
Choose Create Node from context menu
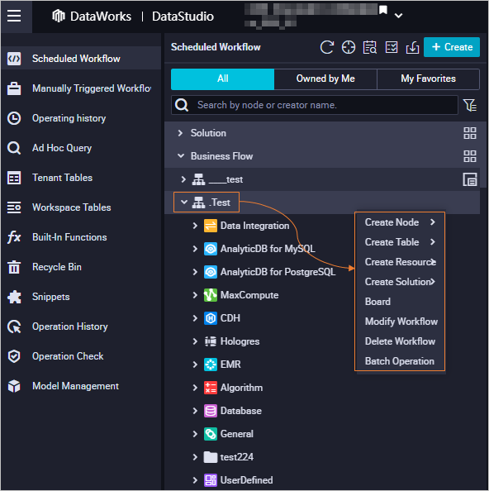click(400, 222)
